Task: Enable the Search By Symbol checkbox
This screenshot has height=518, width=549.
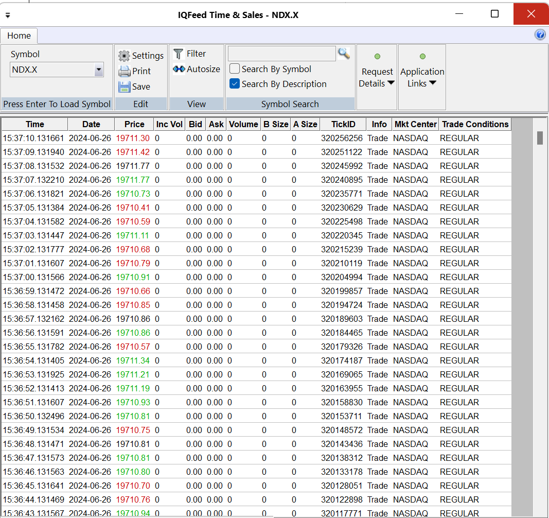Action: point(235,68)
